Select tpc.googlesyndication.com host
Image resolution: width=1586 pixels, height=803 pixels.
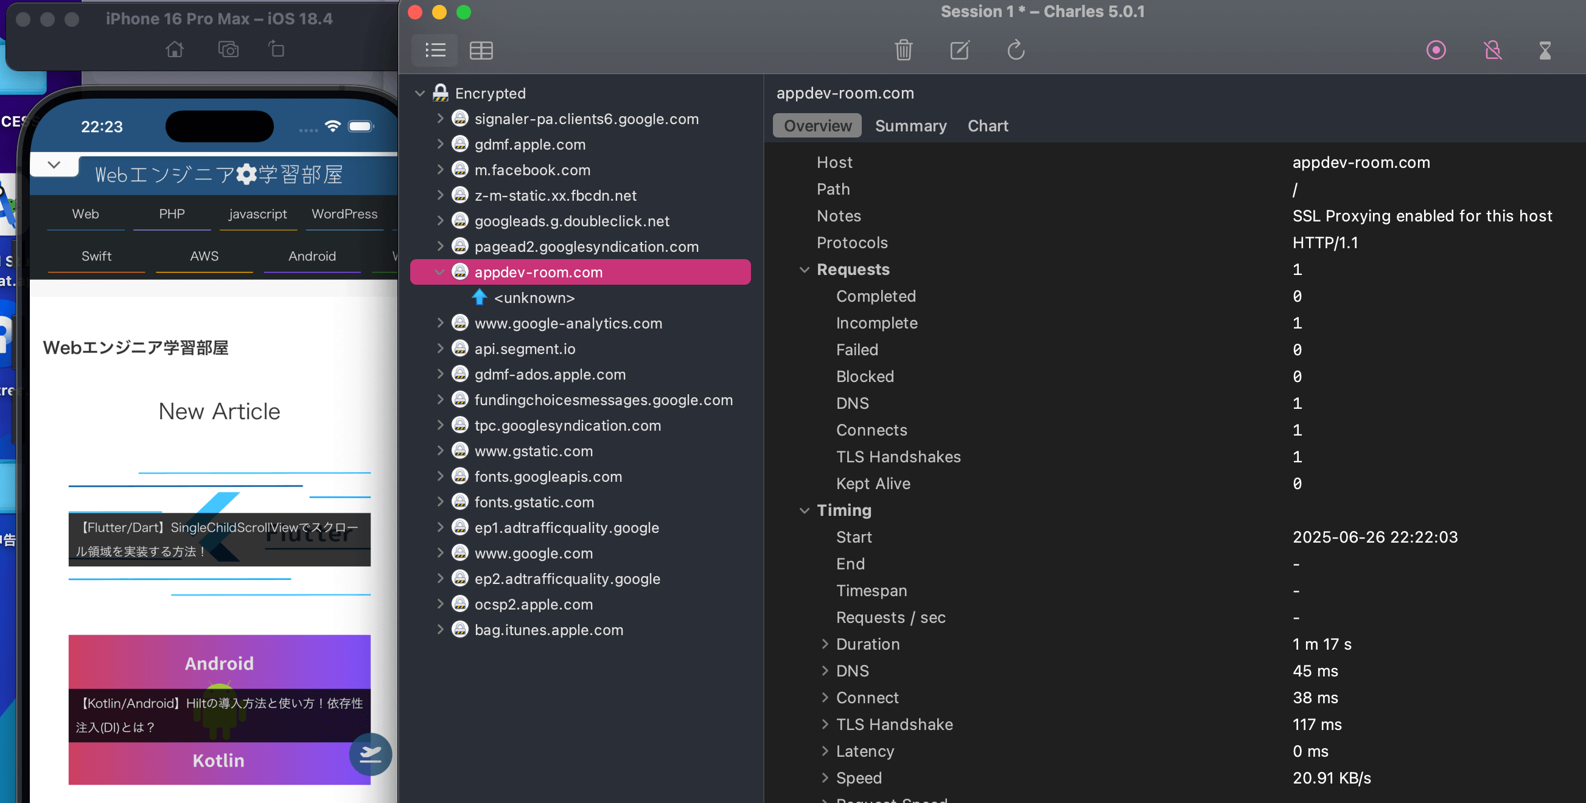(568, 426)
